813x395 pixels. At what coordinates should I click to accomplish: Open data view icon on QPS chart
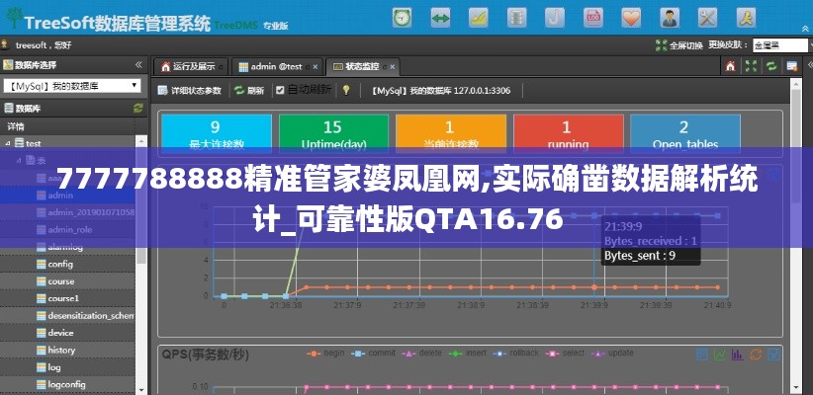(702, 355)
